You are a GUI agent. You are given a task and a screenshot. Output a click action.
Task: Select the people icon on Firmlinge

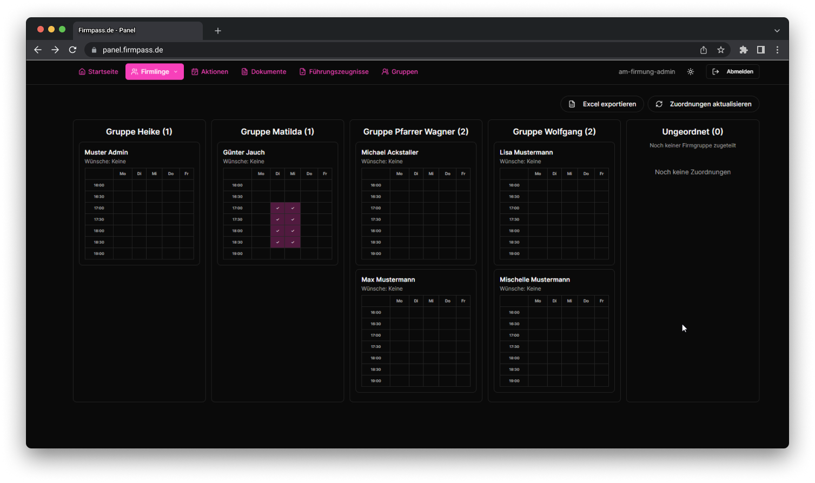[x=134, y=71]
